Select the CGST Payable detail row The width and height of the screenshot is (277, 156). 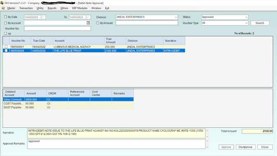(68, 104)
